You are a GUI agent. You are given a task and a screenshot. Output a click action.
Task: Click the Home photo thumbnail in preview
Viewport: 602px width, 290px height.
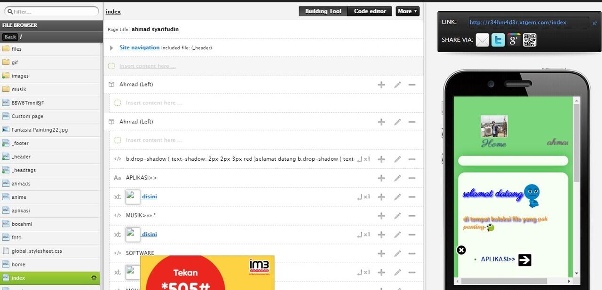(494, 126)
